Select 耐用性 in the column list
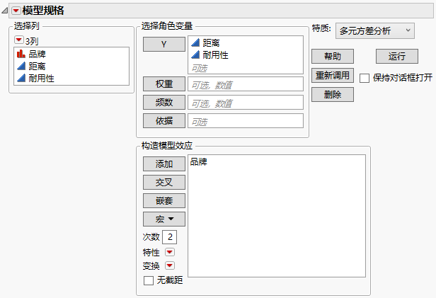This screenshot has height=298, width=436. [x=41, y=78]
